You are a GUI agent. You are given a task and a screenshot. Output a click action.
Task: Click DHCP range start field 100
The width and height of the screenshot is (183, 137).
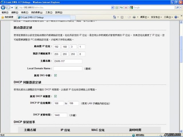tap(59, 103)
